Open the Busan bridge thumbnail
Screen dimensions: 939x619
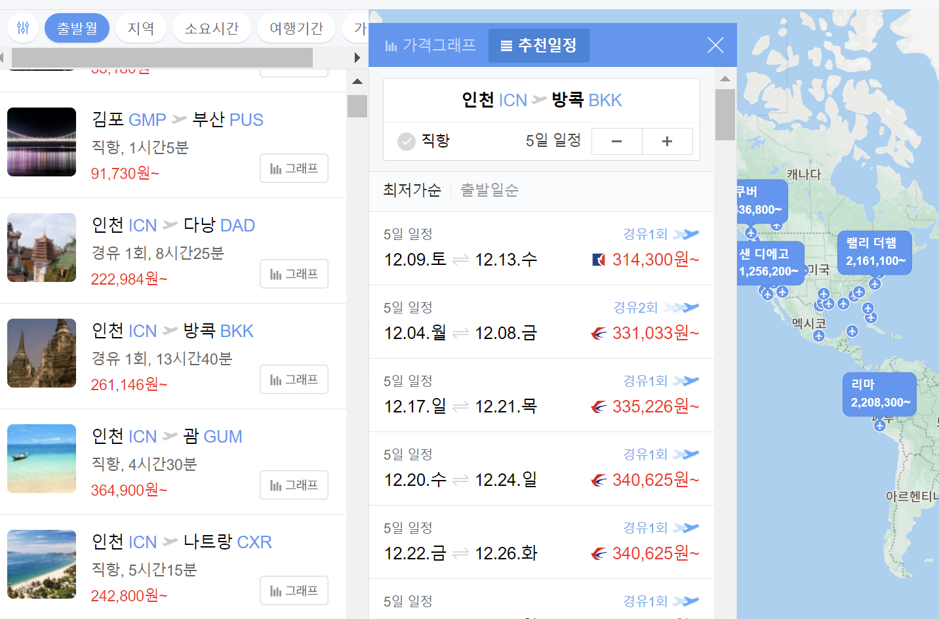tap(41, 142)
